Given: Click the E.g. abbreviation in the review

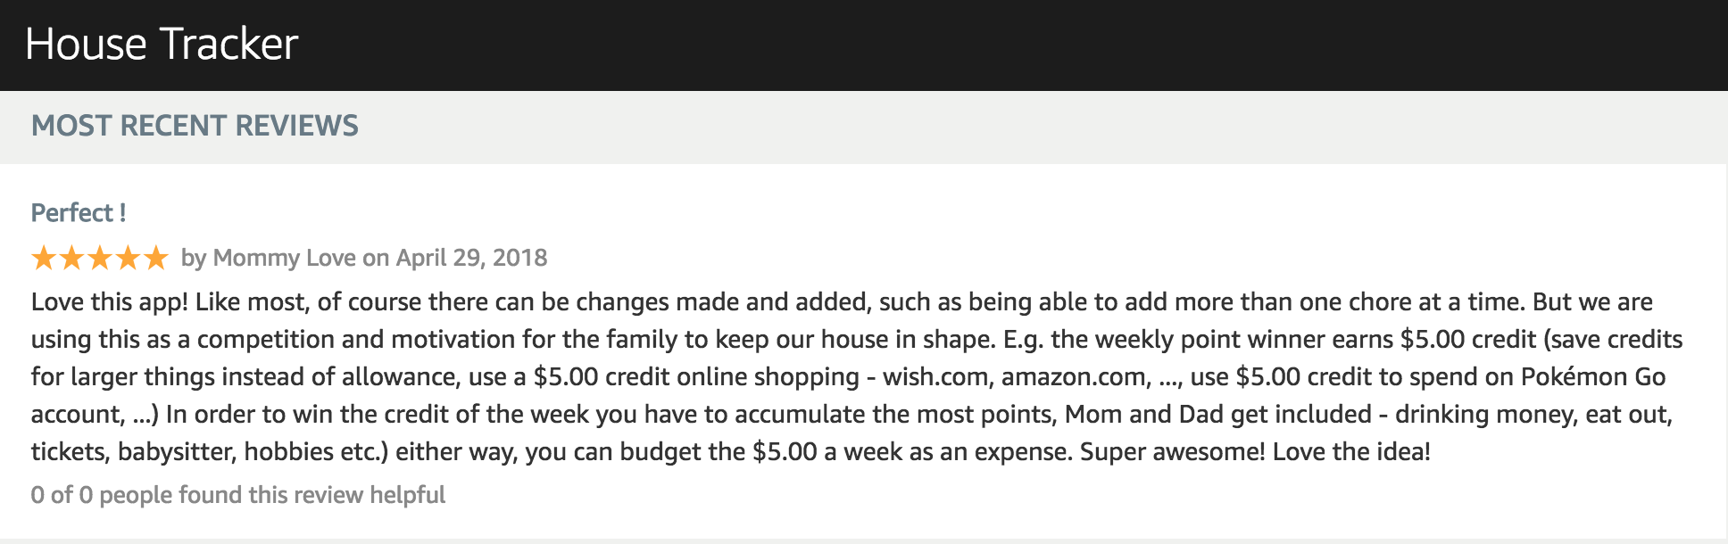Looking at the screenshot, I should click(1024, 340).
